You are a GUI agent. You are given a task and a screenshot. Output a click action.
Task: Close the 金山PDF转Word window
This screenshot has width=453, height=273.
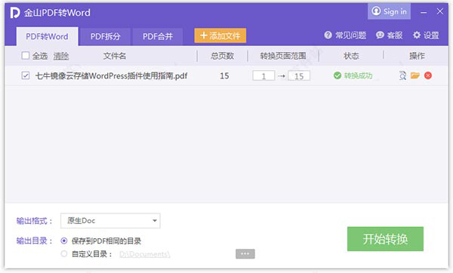440,11
